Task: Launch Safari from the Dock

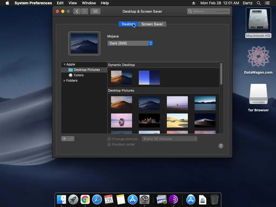Action: 97,199
